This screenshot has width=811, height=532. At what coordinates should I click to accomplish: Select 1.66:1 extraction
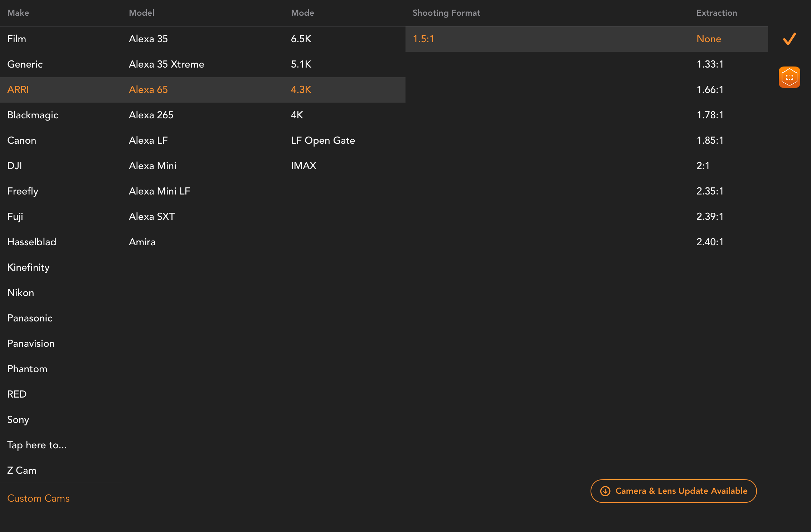point(729,90)
